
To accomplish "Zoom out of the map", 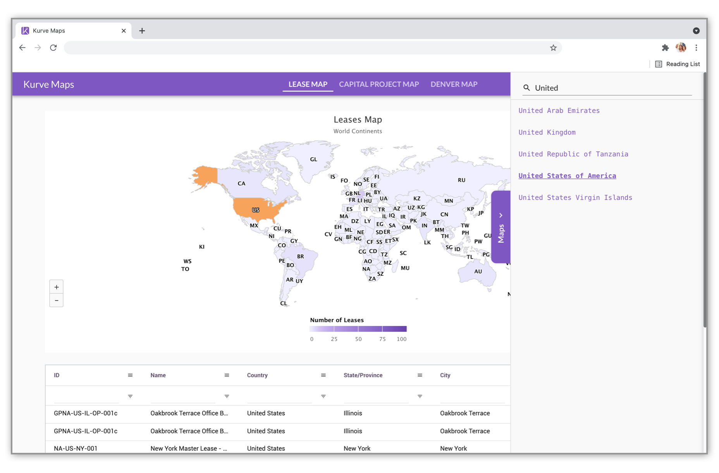I will point(57,300).
